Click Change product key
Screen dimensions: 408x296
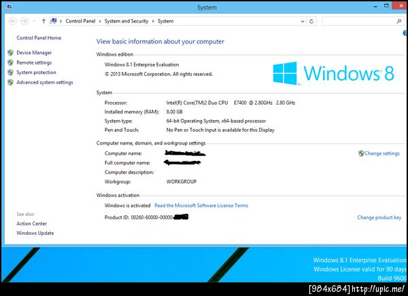pos(379,217)
